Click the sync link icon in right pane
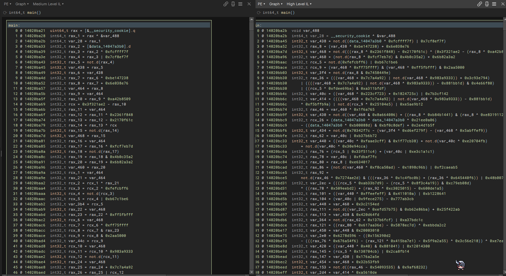This screenshot has height=276, width=506. (479, 4)
